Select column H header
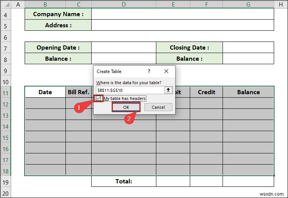288x198 pixels. coord(281,4)
